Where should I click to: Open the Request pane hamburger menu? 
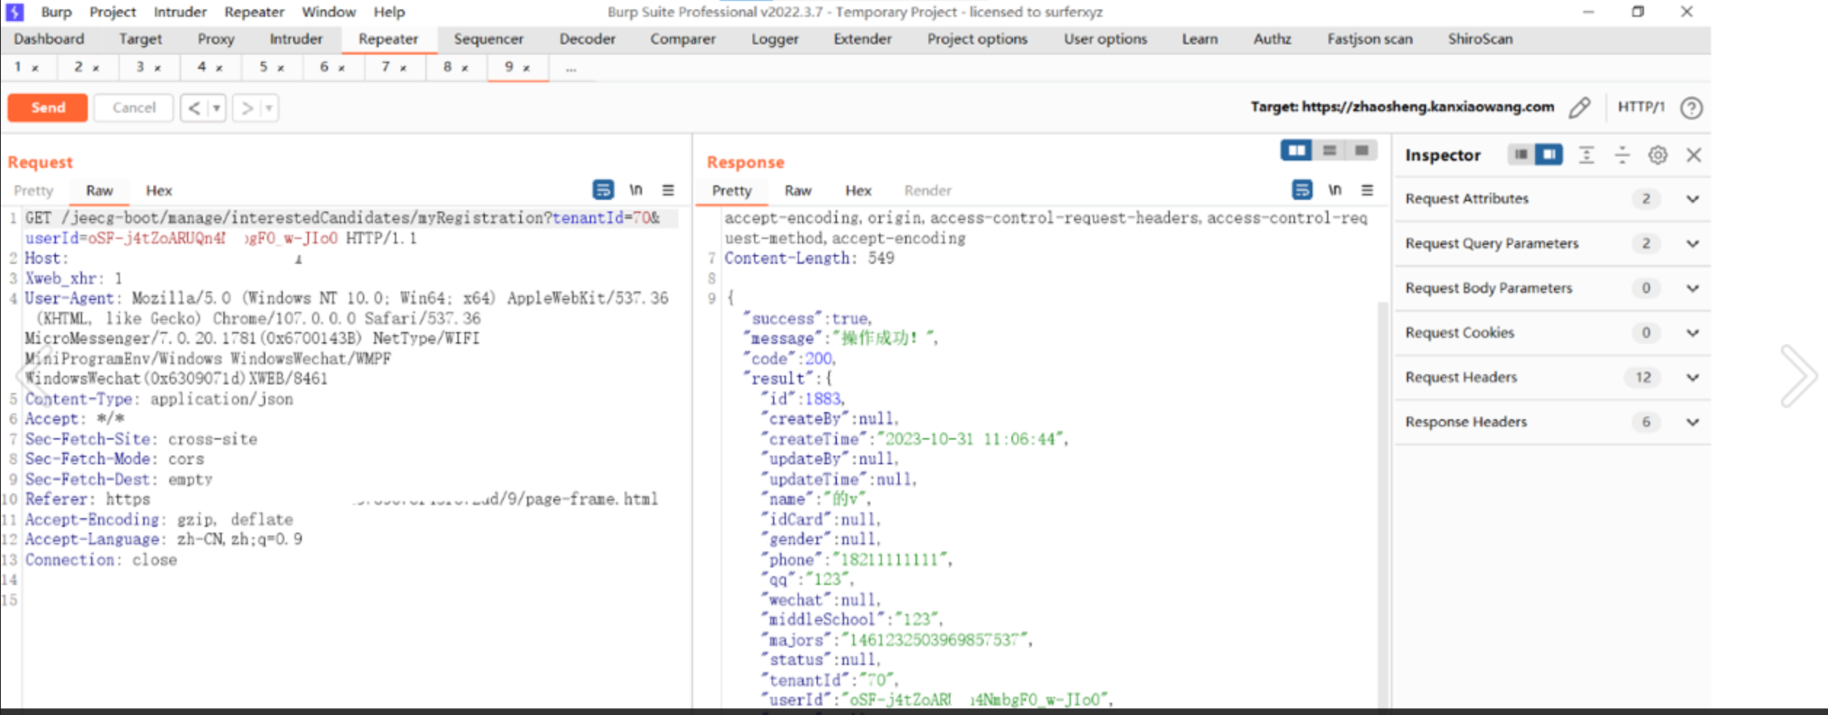(668, 190)
